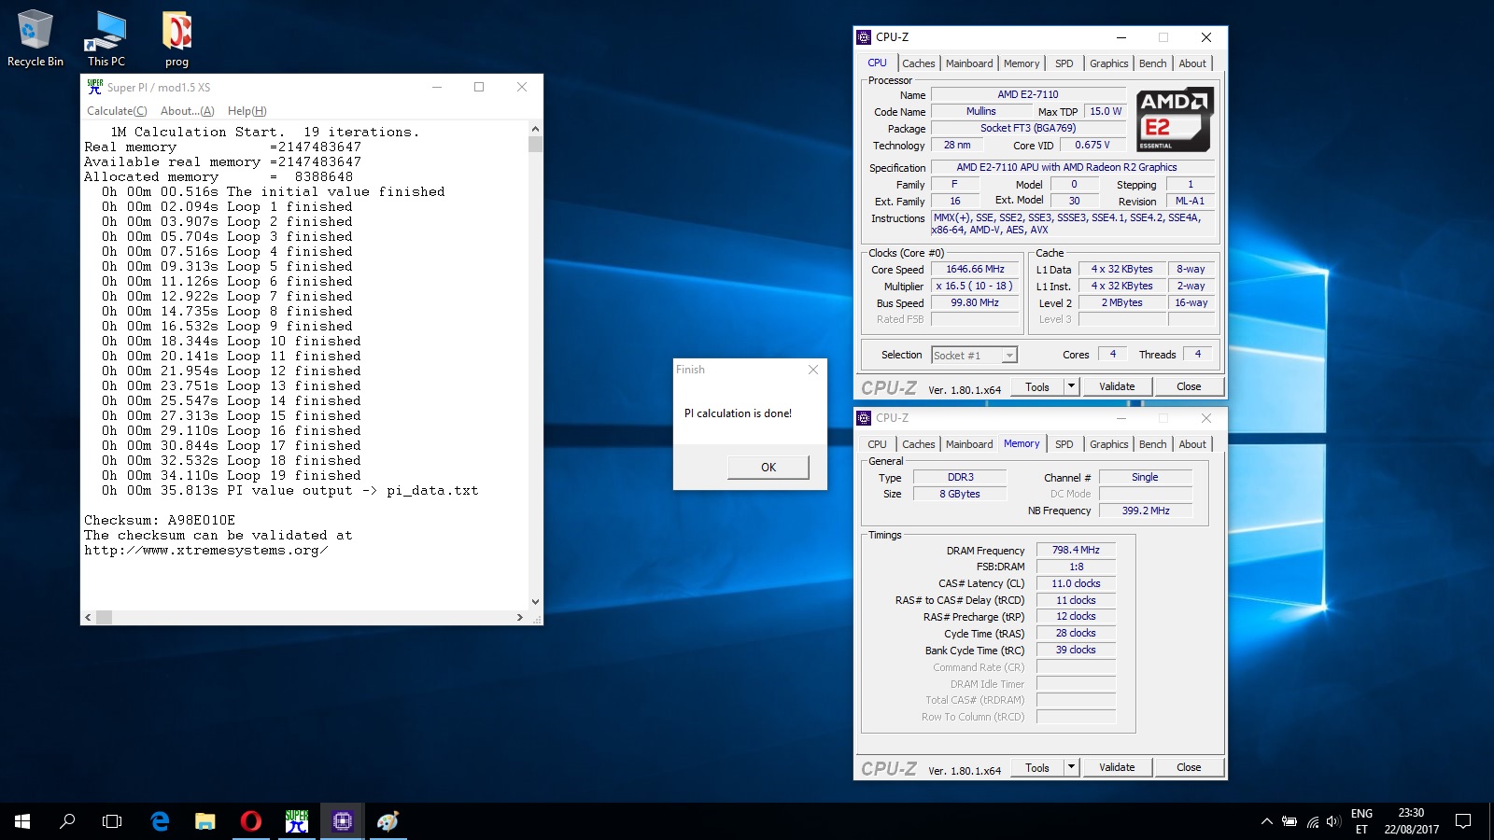Launch Microsoft Edge from the taskbar

(160, 821)
